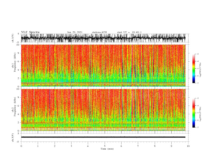Click time axis tick label '2'

click(55, 146)
